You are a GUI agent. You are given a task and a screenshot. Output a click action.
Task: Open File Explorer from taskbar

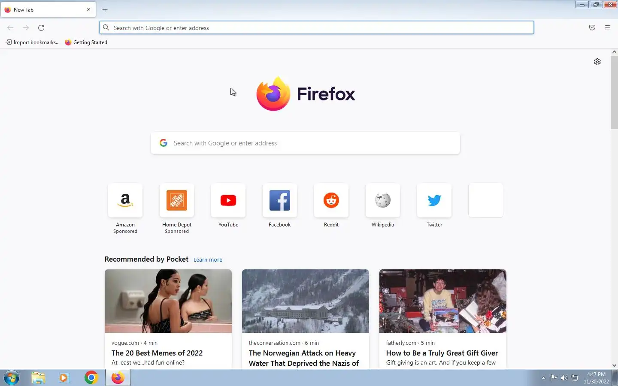pyautogui.click(x=38, y=378)
